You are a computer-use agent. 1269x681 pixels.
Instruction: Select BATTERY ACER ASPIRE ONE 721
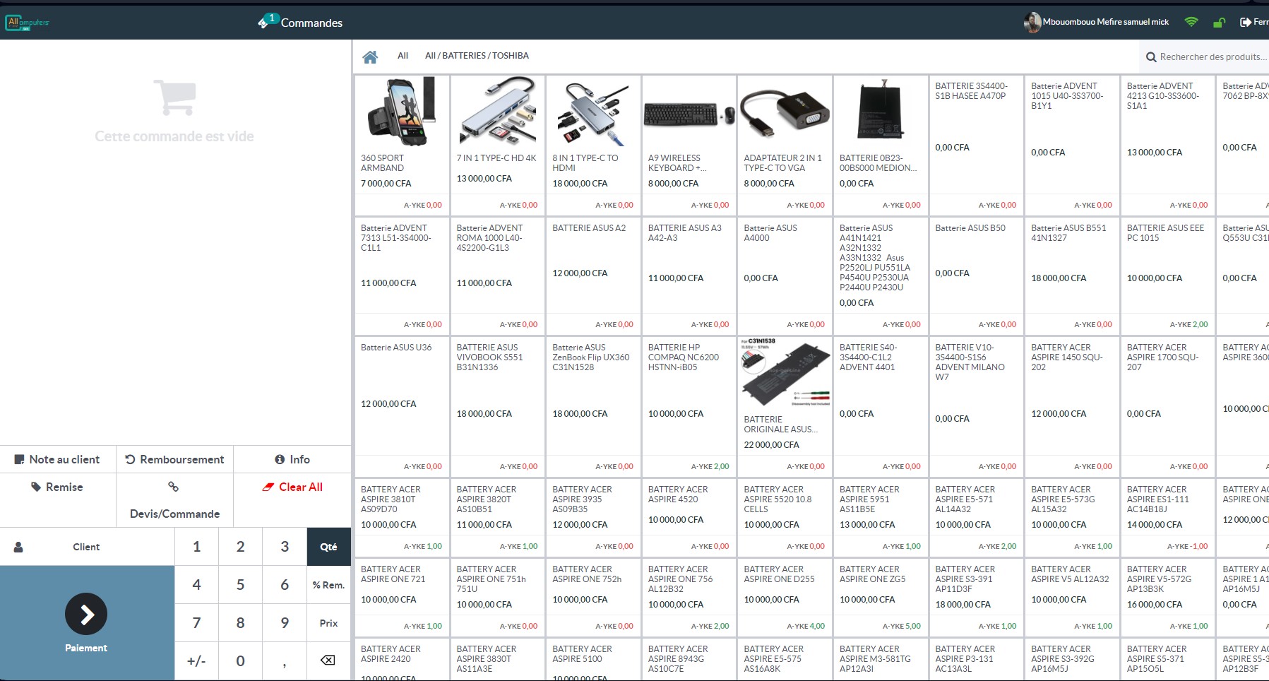[x=401, y=597]
